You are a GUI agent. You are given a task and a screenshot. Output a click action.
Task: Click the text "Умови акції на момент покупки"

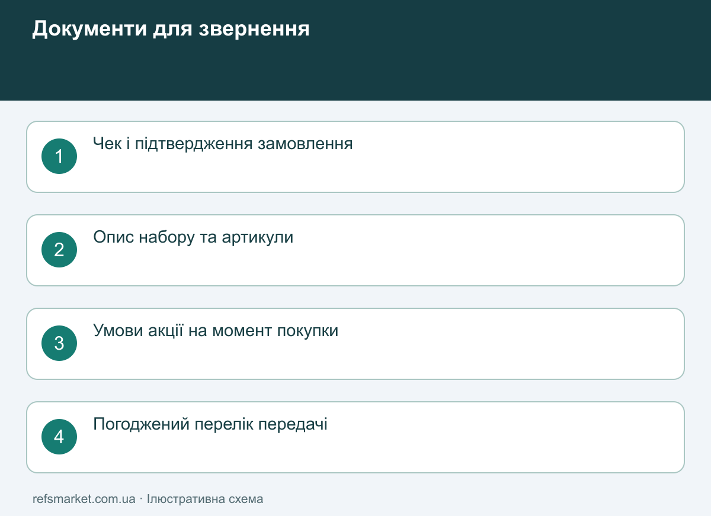[x=216, y=331]
